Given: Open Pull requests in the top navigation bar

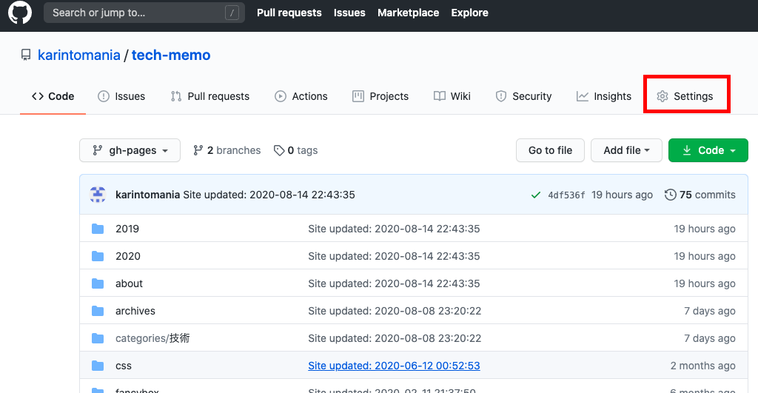Looking at the screenshot, I should click(x=289, y=13).
